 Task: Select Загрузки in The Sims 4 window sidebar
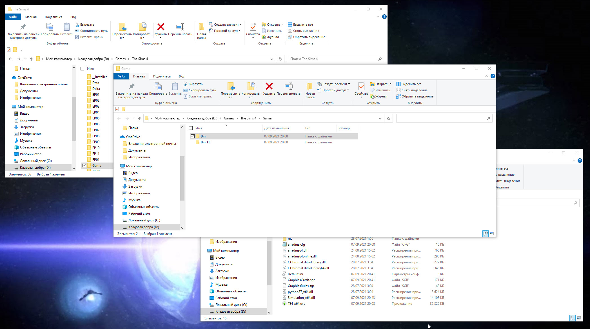coord(27,127)
